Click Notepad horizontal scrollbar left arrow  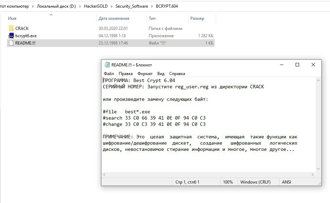104,174
